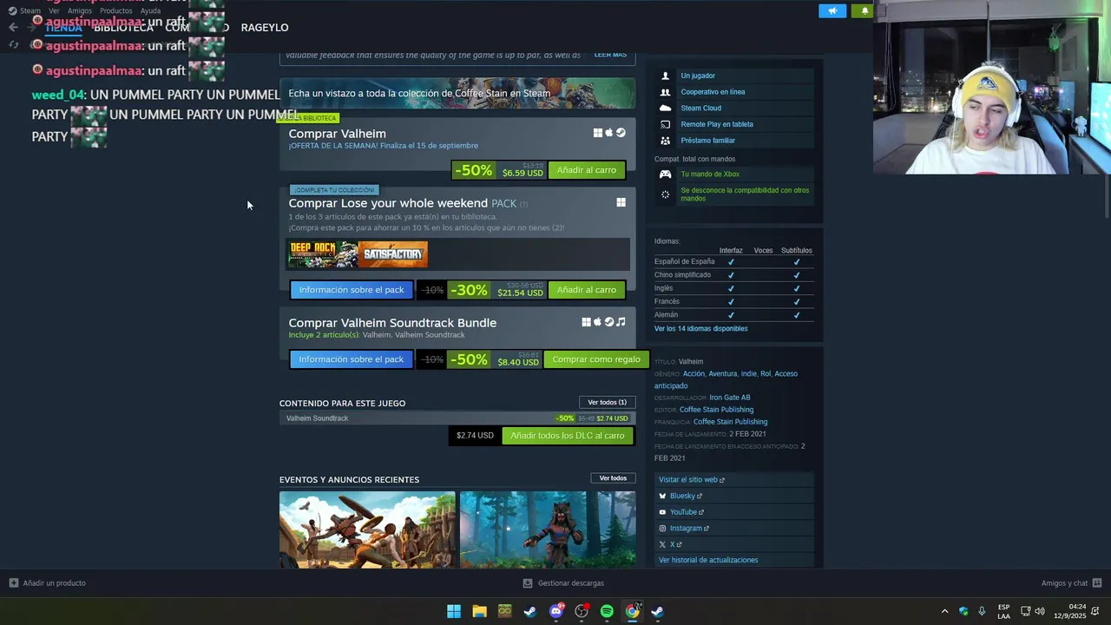
Task: Click Añadir un producto
Action: click(47, 583)
